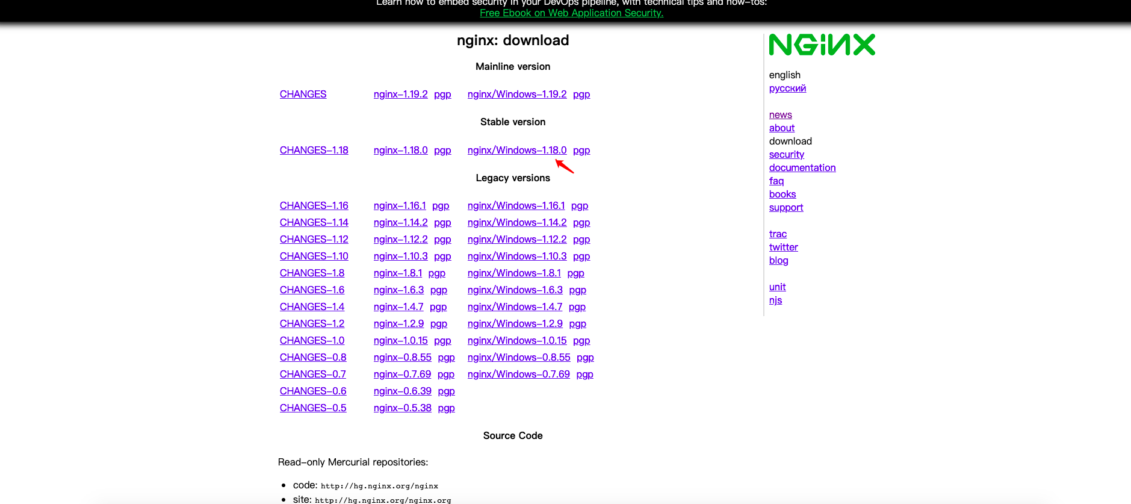The image size is (1131, 504).
Task: Open pgp signature for nginx-1.18.0
Action: [442, 151]
